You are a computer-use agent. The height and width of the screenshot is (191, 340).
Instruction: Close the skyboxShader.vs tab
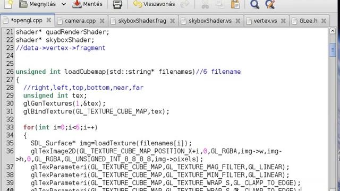click(237, 21)
